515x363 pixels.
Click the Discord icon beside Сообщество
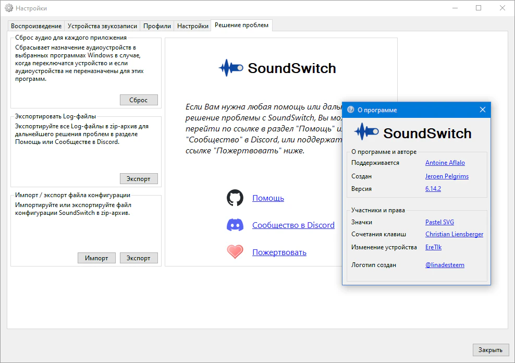[x=235, y=225]
